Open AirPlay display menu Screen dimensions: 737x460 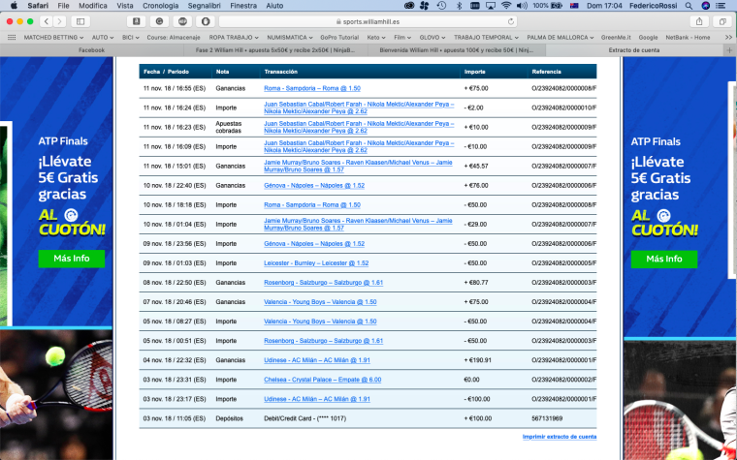click(491, 6)
